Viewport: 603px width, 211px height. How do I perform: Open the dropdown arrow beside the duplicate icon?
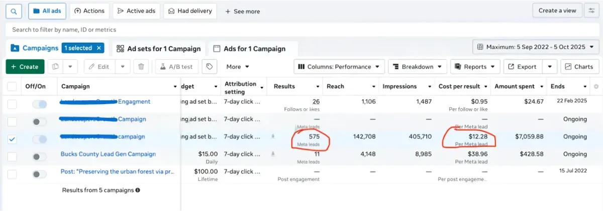point(70,67)
